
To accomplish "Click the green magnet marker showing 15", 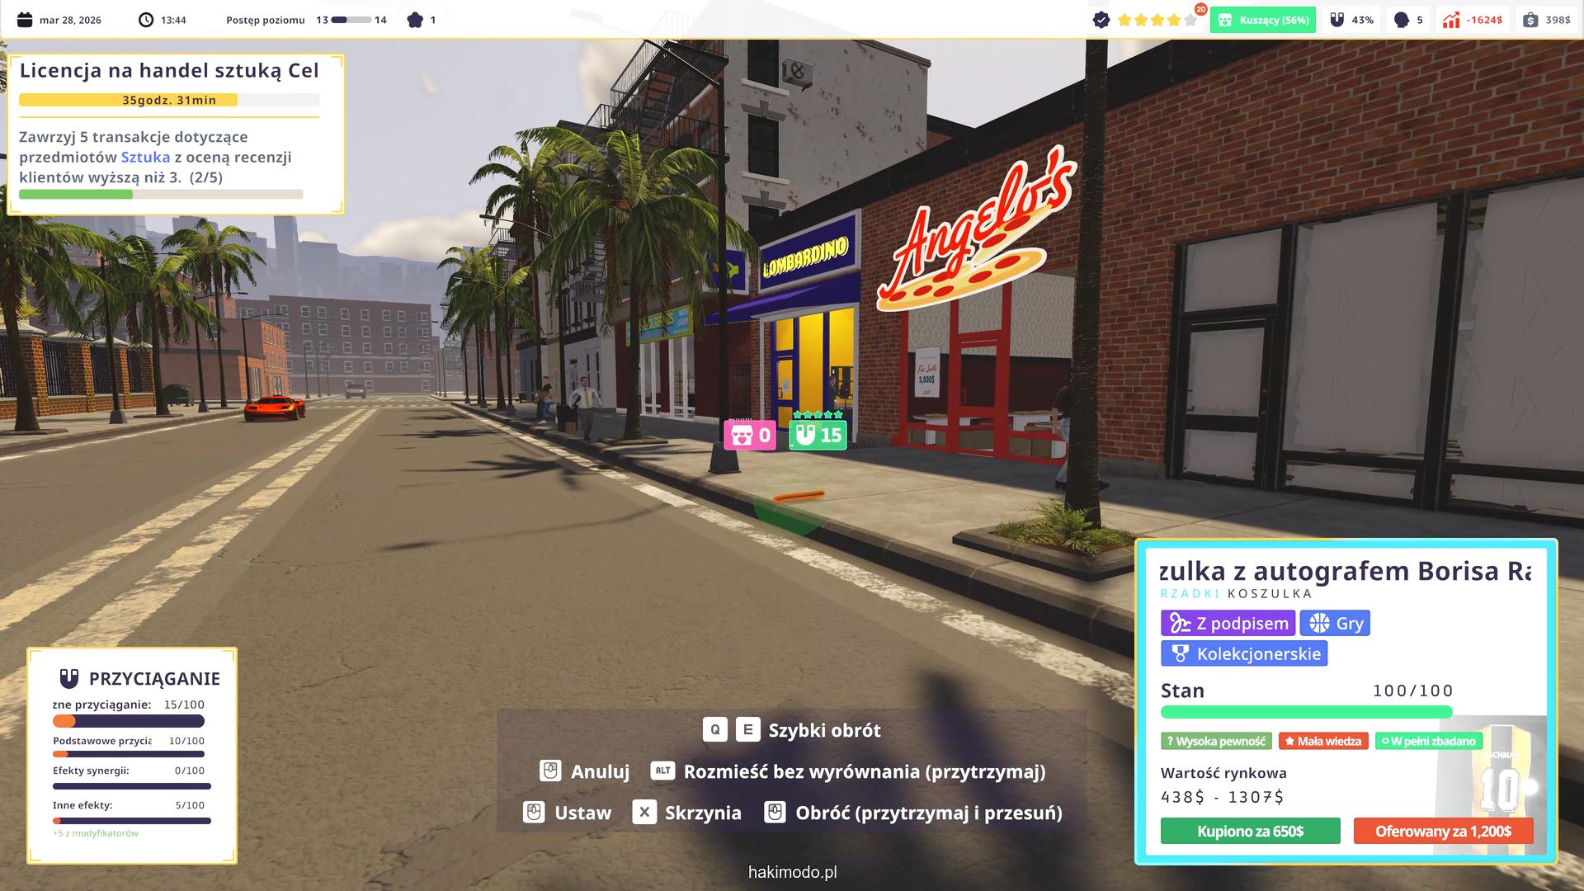I will [818, 435].
